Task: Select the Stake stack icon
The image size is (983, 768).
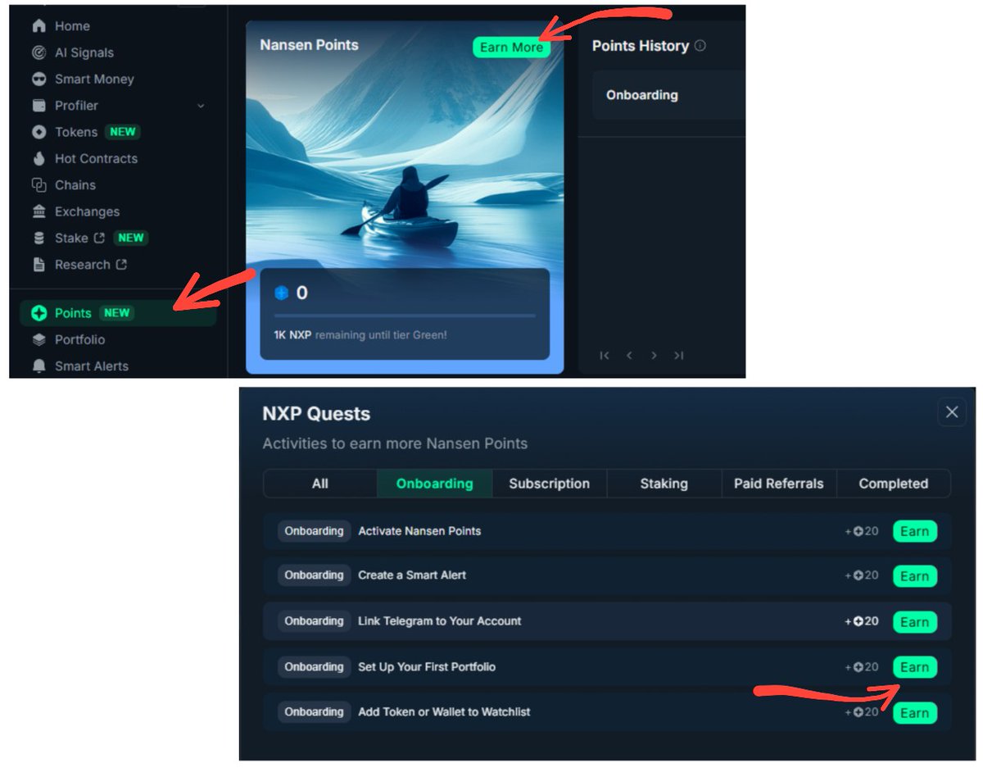Action: [x=39, y=239]
